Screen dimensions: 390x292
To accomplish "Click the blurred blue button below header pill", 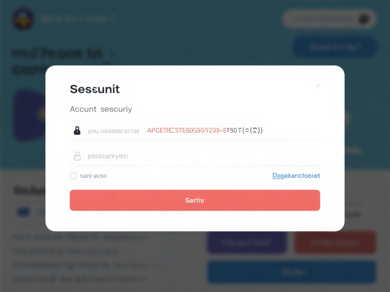I will [x=335, y=47].
